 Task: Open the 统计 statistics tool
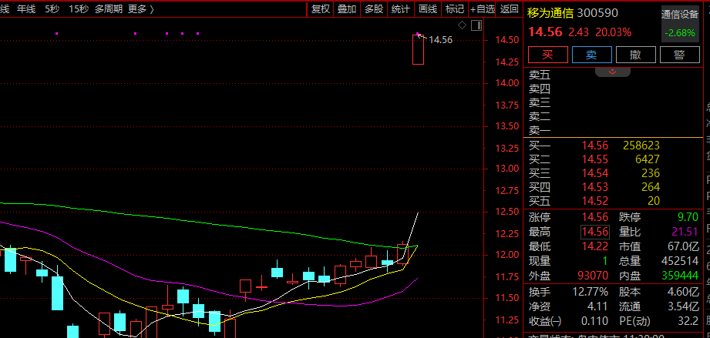pos(401,9)
